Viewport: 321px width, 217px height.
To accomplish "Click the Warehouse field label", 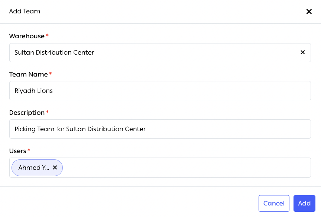I will (27, 36).
